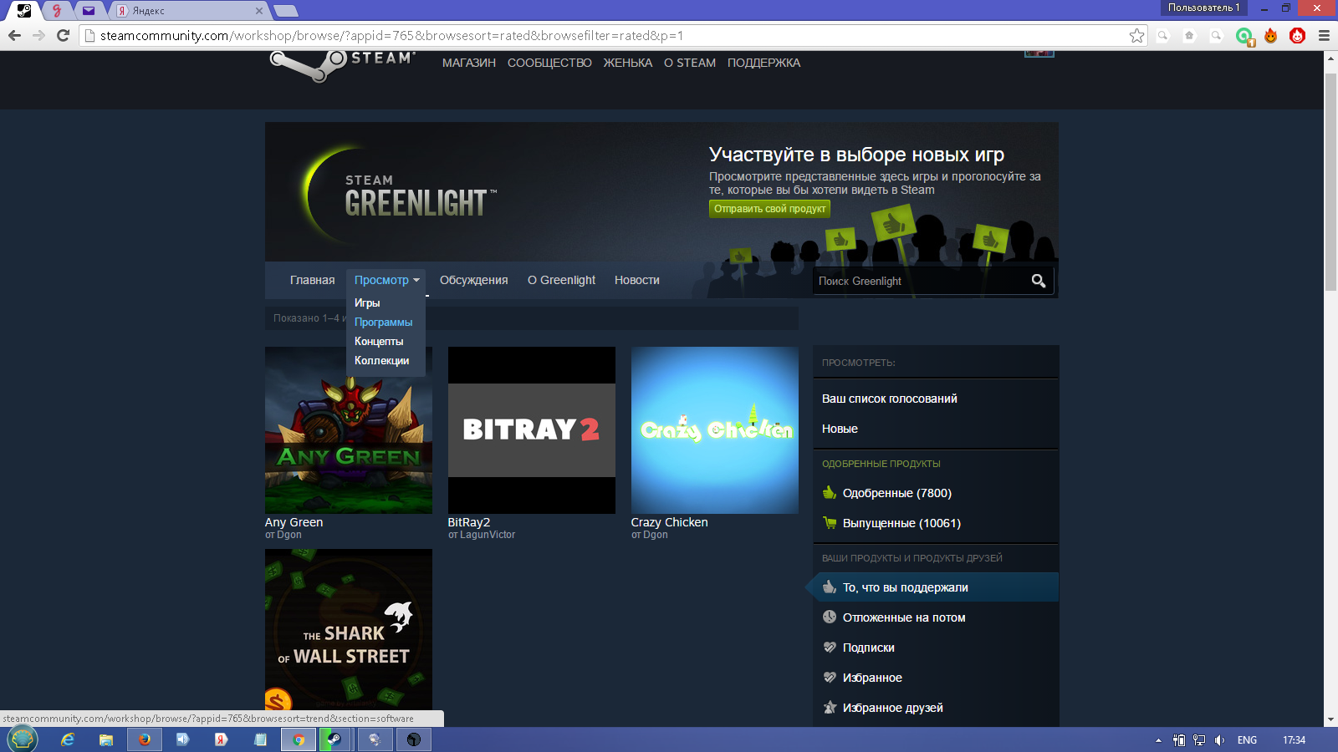Click the Greenlight search magnifier icon
The image size is (1338, 752).
point(1039,282)
